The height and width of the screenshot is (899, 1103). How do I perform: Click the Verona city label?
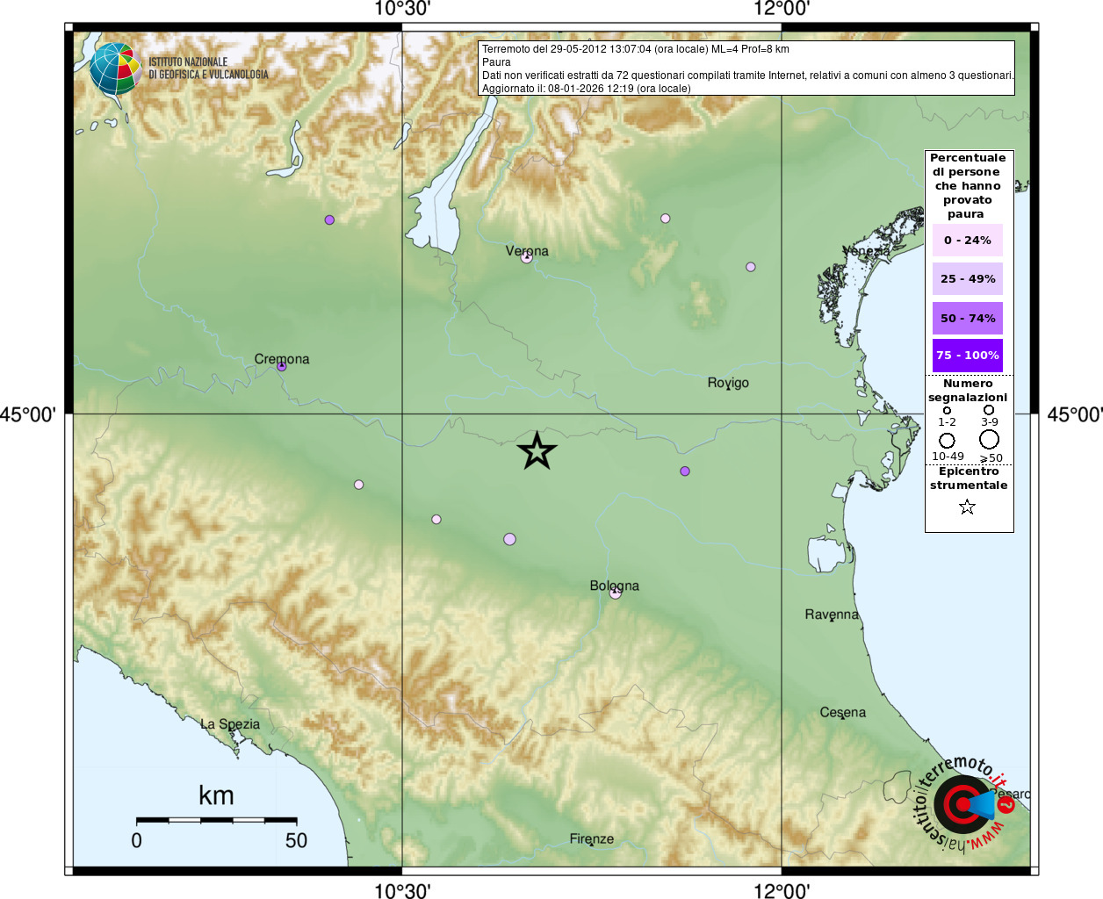point(527,250)
